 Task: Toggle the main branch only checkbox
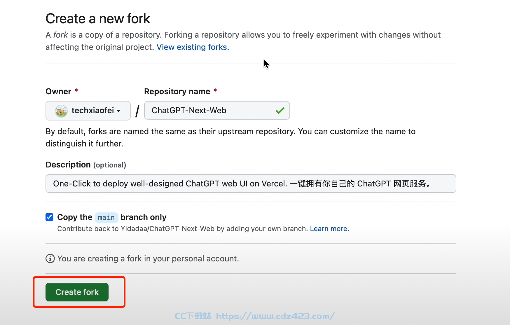pyautogui.click(x=49, y=217)
